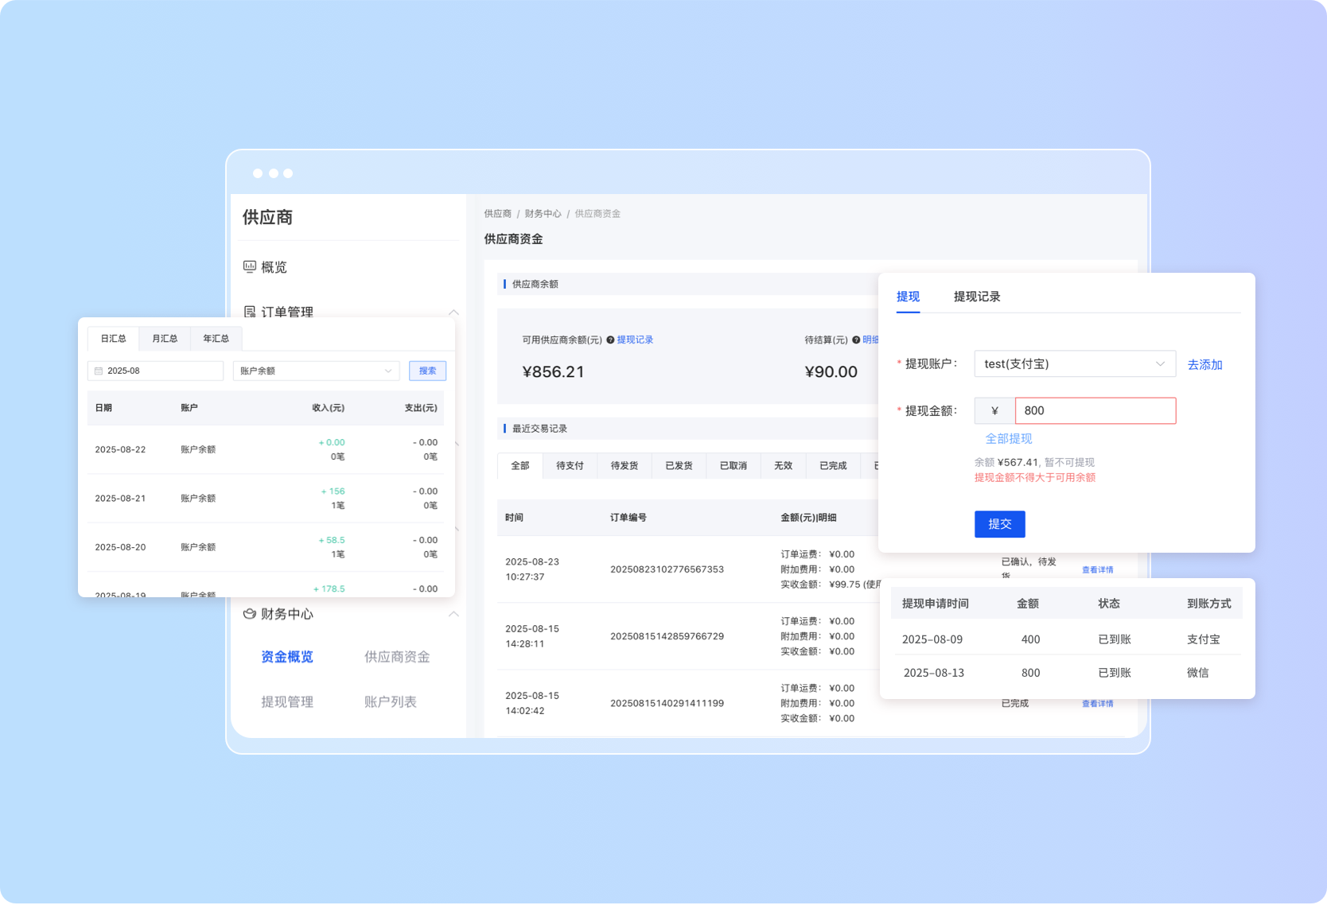This screenshot has width=1327, height=905.
Task: Open the 账户余额 account dropdown
Action: pyautogui.click(x=316, y=371)
